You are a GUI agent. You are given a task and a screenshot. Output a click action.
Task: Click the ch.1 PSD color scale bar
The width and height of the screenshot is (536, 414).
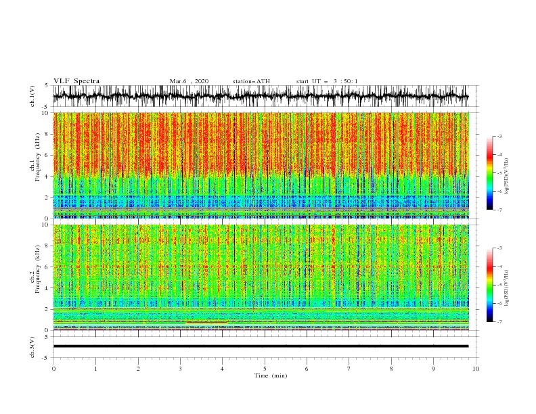[x=489, y=173]
